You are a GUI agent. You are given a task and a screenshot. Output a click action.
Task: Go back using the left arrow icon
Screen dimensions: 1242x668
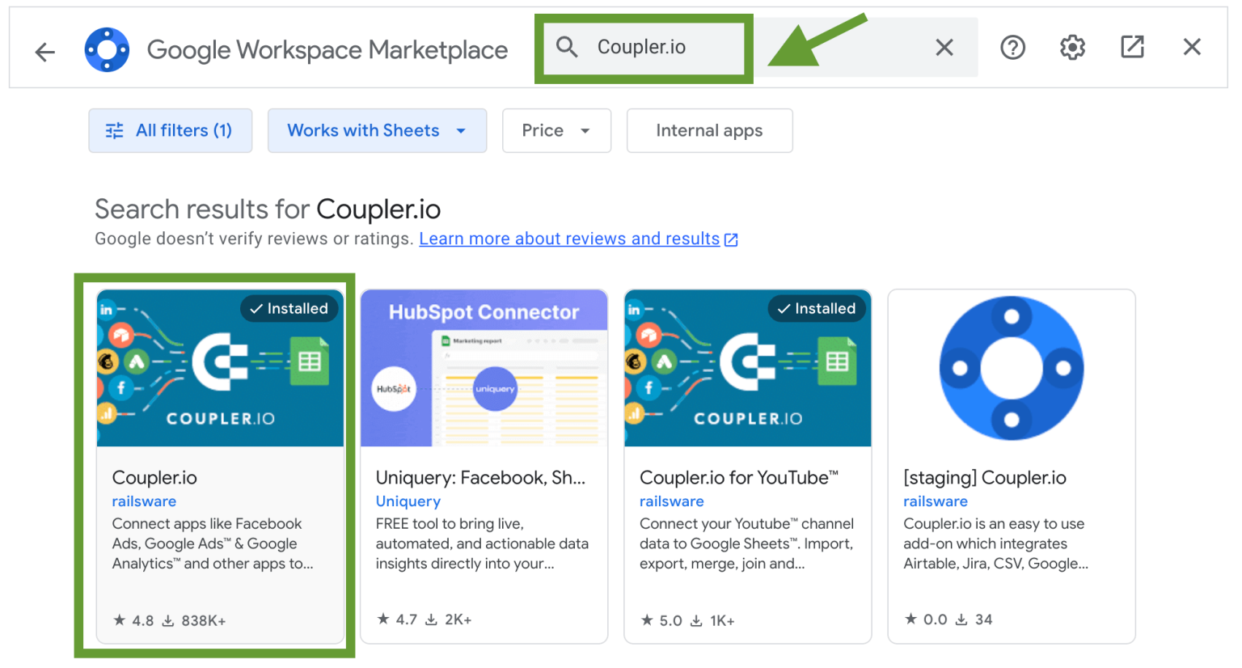coord(44,49)
